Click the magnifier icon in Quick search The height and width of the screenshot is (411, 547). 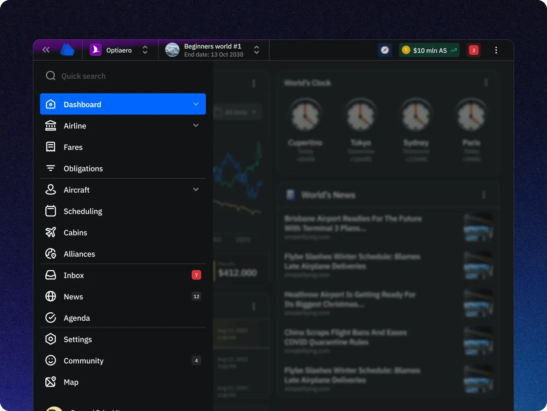click(51, 75)
